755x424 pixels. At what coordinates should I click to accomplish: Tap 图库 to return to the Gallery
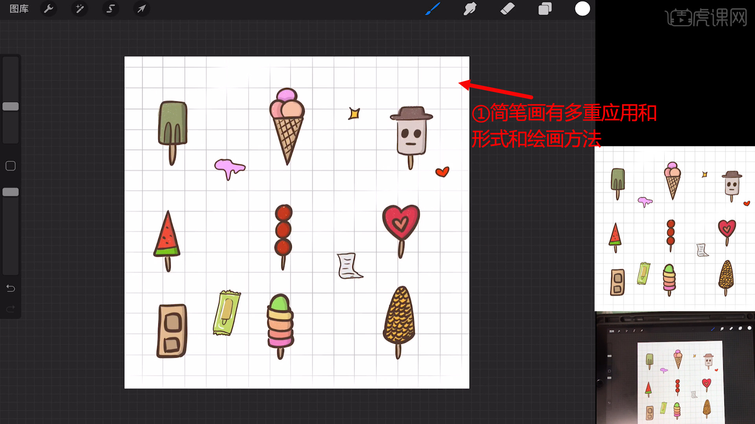[x=18, y=9]
